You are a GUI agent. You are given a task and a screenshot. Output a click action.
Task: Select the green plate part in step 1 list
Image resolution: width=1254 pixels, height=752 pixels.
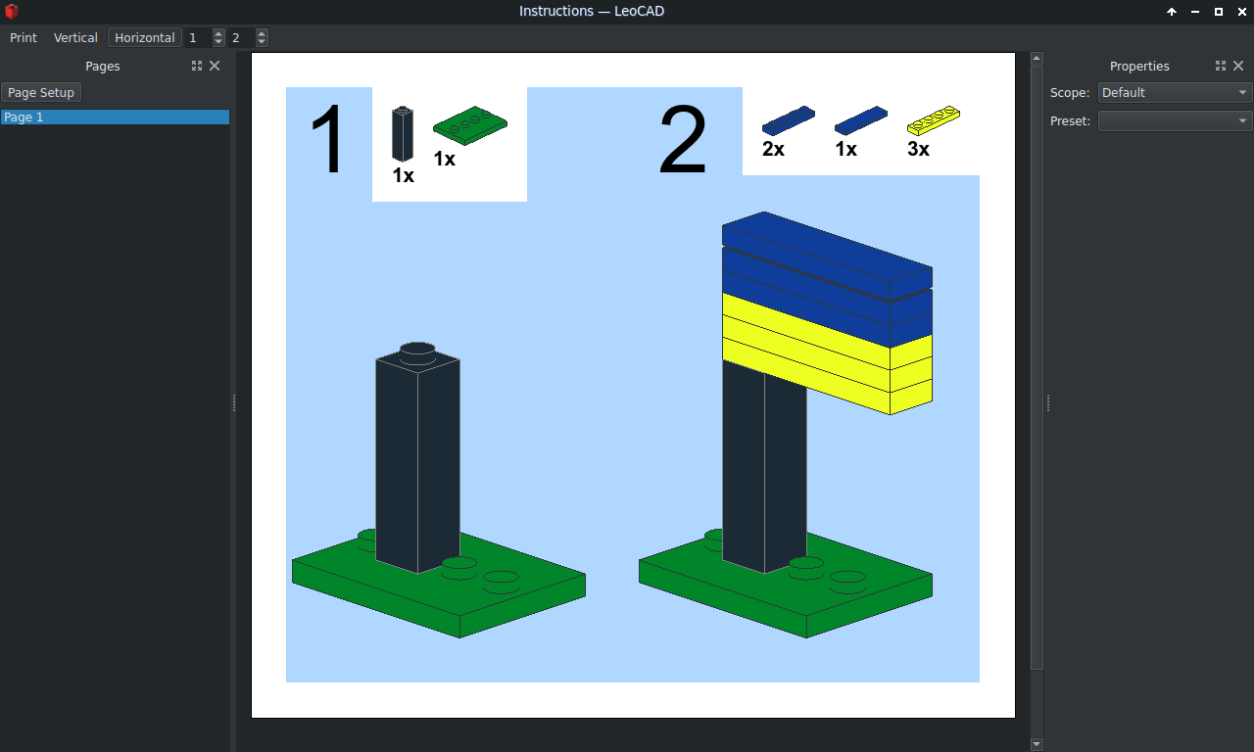(x=470, y=125)
